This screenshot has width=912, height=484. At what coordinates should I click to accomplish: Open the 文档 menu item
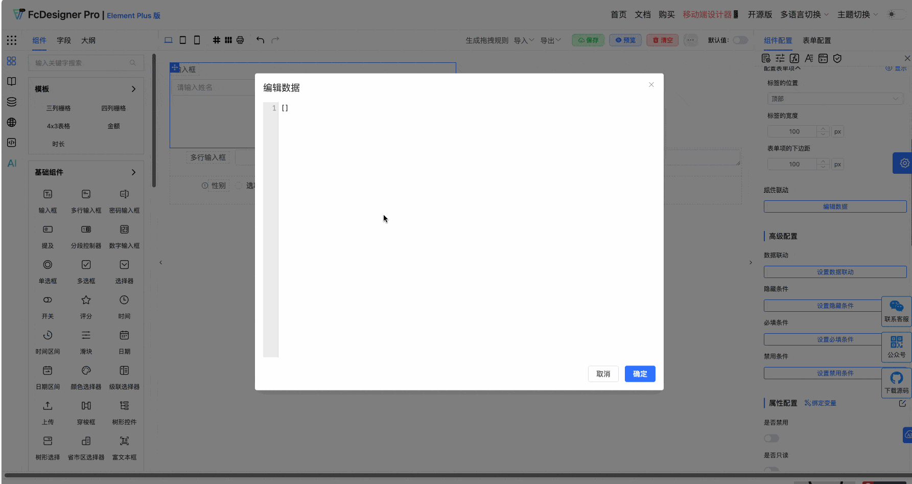642,14
